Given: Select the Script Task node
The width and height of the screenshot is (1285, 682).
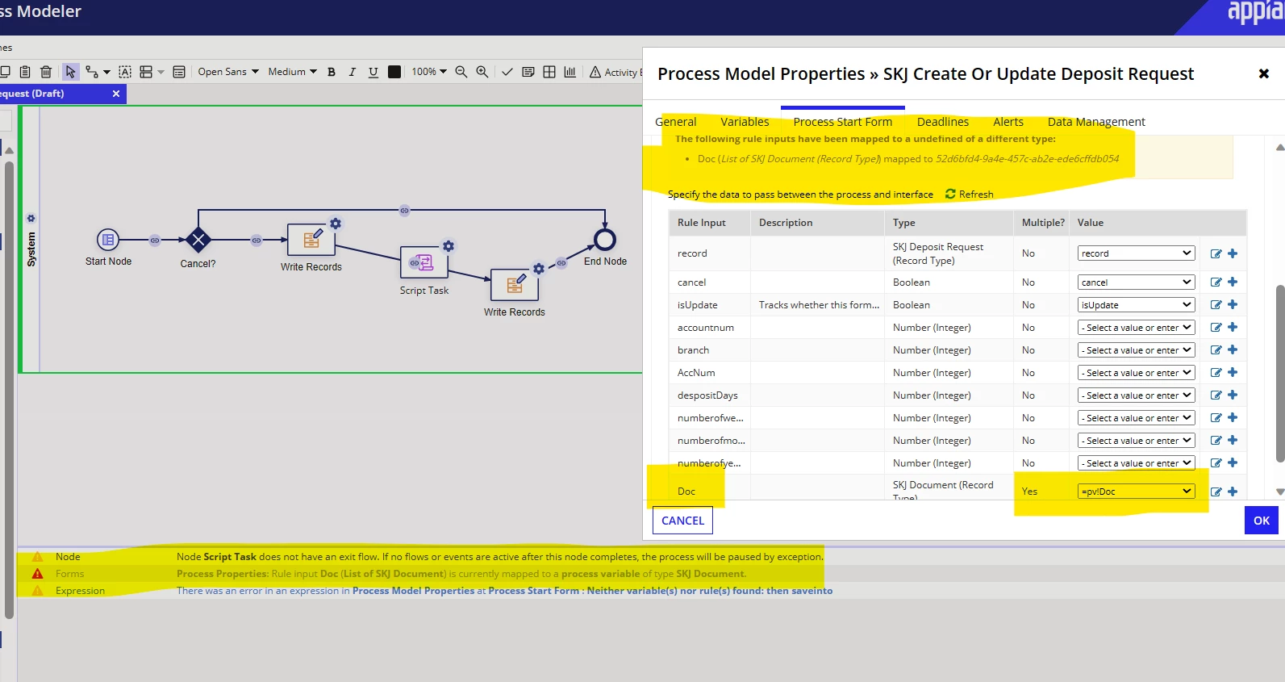Looking at the screenshot, I should [423, 262].
